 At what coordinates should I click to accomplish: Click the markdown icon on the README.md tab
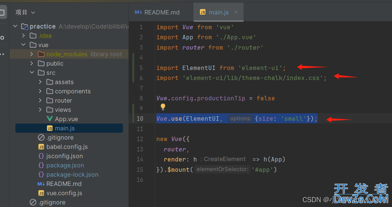coord(138,12)
